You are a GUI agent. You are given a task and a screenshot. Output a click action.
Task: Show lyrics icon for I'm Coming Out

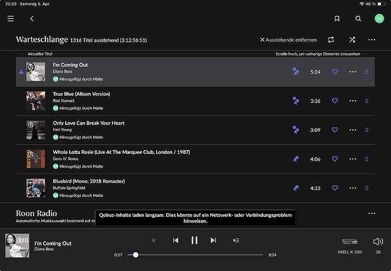[296, 72]
